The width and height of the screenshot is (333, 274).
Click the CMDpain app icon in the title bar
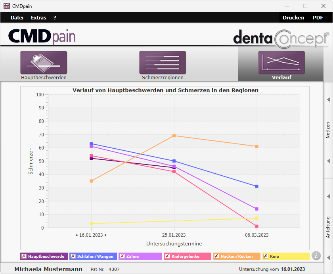click(x=7, y=6)
